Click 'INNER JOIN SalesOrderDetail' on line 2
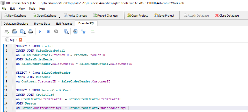 pyautogui.click(x=40, y=51)
